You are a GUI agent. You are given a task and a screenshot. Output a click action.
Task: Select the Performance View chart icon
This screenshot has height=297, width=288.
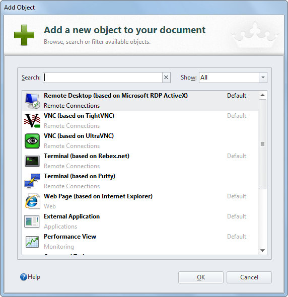[32, 242]
